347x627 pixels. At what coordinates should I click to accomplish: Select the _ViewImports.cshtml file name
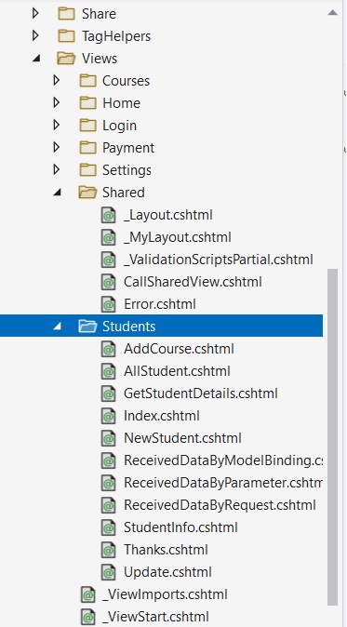pos(165,594)
